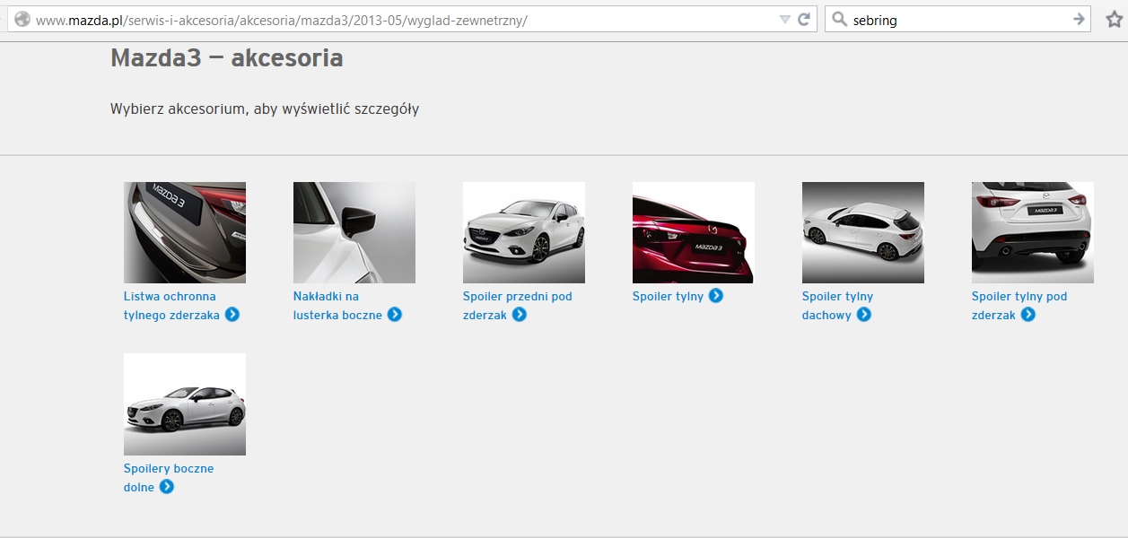Click the Spoiler tylny pod zderzak thumbnail
1128x538 pixels.
[x=1032, y=232]
